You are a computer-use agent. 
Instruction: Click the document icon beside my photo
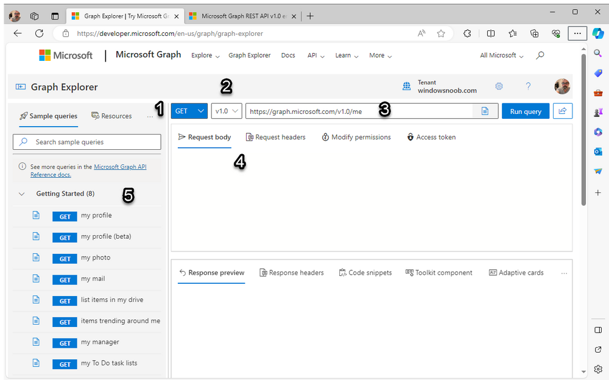(x=36, y=258)
